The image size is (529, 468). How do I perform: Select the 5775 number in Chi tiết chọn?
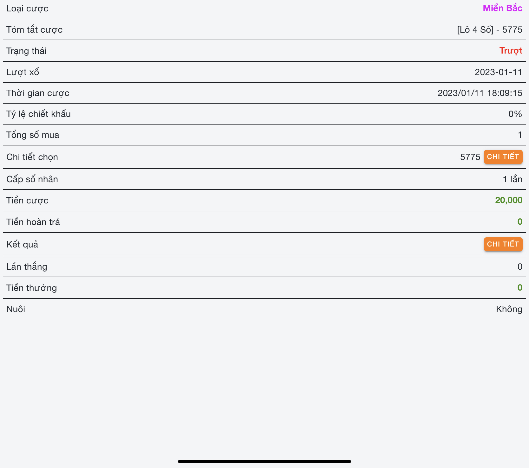click(470, 157)
